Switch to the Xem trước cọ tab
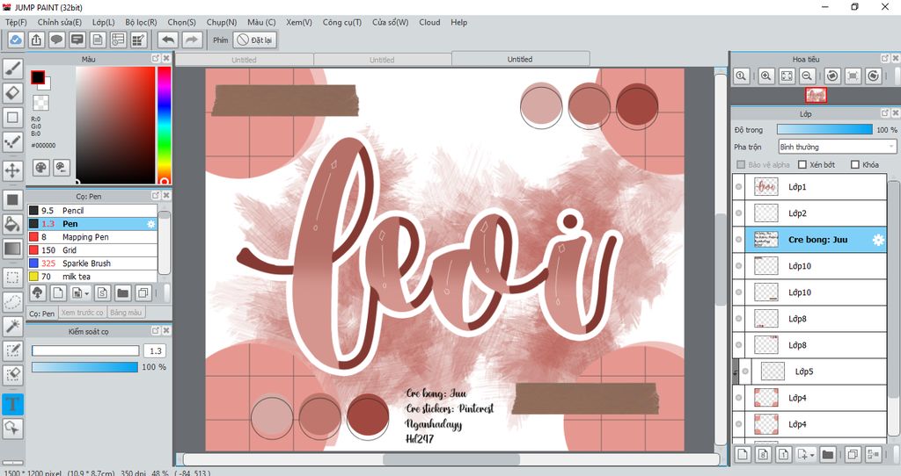901x476 pixels. [x=82, y=313]
